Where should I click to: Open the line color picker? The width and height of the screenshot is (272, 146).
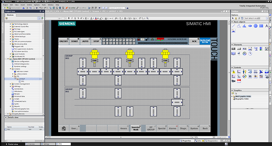tap(101, 18)
